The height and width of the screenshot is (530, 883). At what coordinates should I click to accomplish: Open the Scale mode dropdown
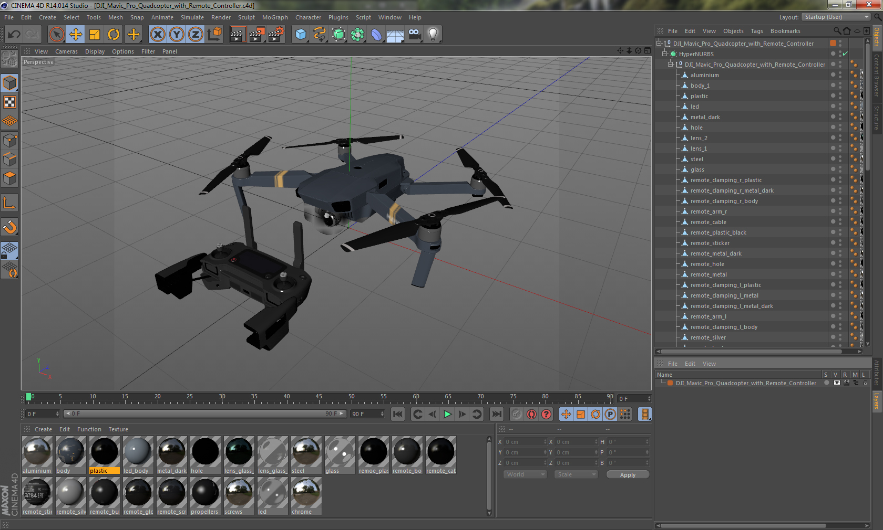click(x=576, y=474)
